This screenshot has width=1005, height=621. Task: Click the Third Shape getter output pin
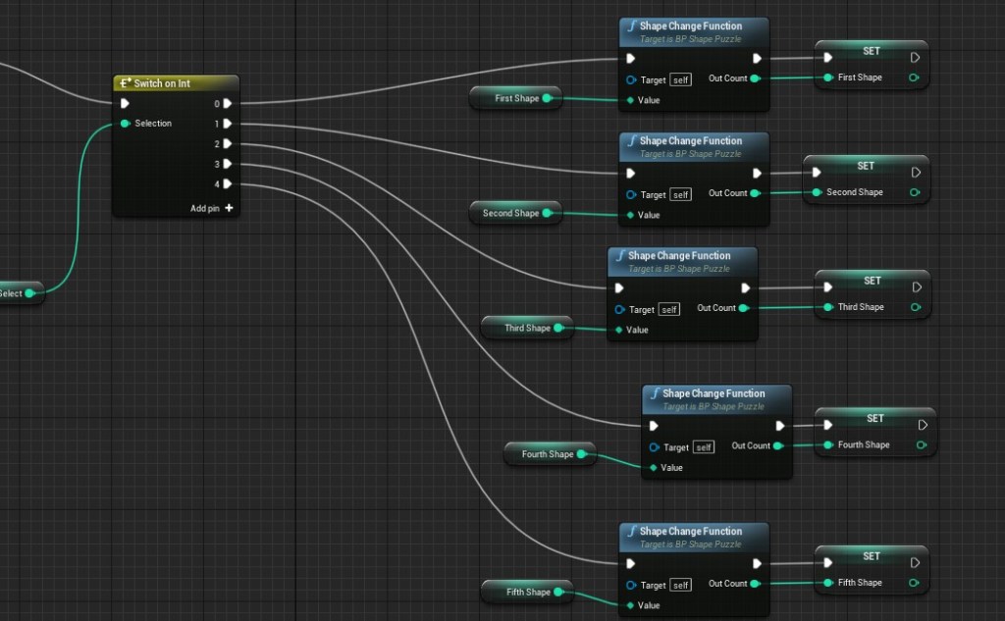tap(558, 328)
